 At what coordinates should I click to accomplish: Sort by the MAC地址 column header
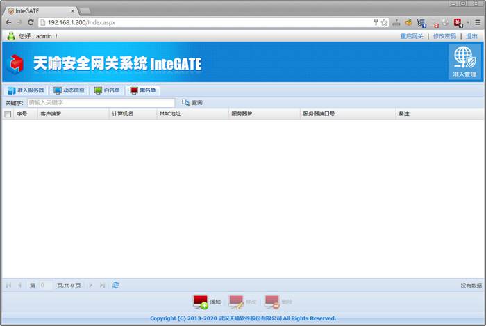[193, 114]
